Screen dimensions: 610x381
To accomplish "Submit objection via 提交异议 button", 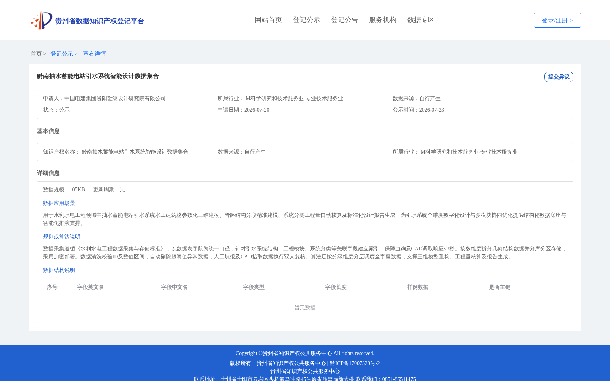I will 559,77.
